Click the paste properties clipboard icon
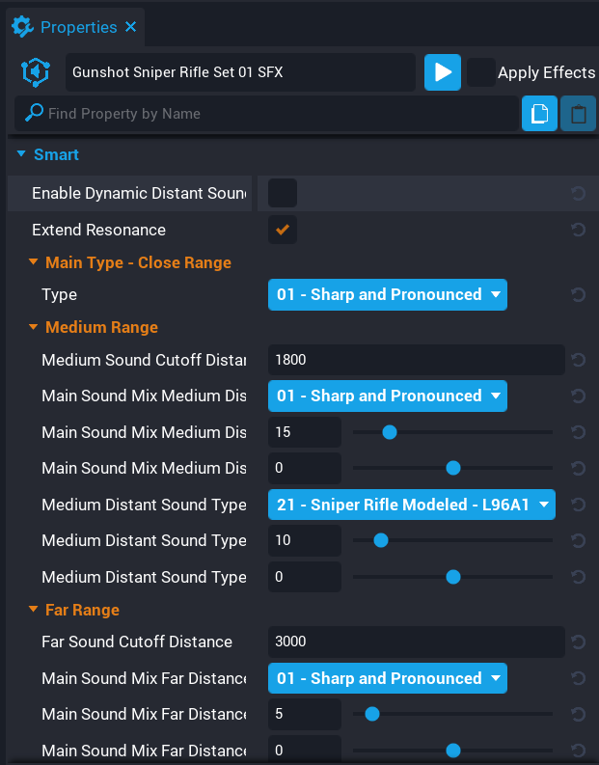 pos(578,114)
